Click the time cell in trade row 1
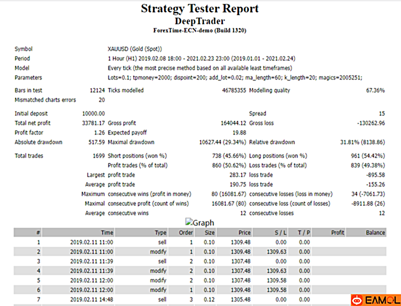The width and height of the screenshot is (401, 306). click(92, 242)
